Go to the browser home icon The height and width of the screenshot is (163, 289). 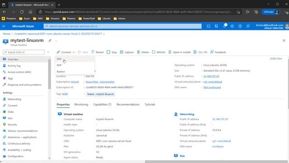point(30,12)
